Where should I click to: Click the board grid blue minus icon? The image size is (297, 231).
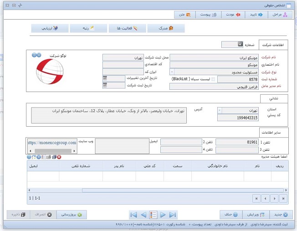coord(29,157)
